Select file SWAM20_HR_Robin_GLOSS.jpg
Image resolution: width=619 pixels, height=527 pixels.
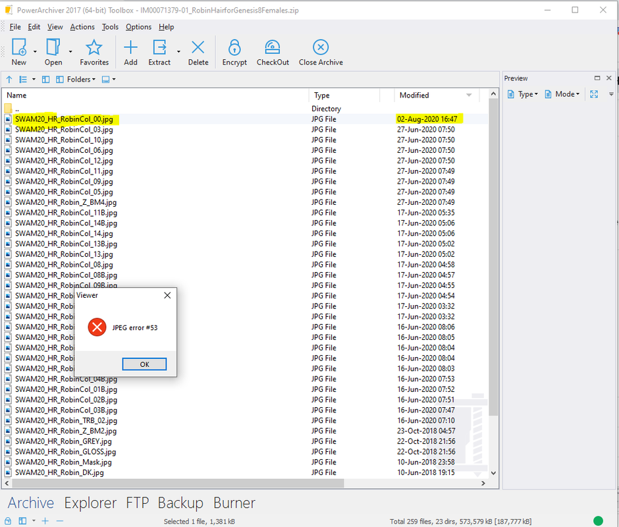tap(66, 451)
